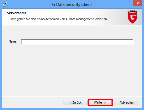Click the G DATA wordmark above the shield

click(x=133, y=12)
